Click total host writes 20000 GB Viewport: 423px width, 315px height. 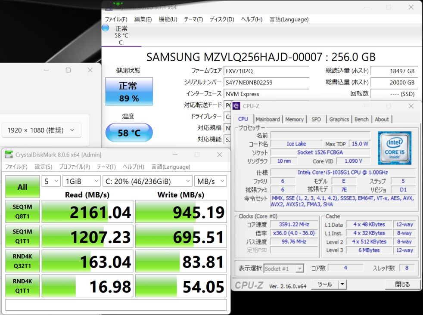(x=394, y=83)
